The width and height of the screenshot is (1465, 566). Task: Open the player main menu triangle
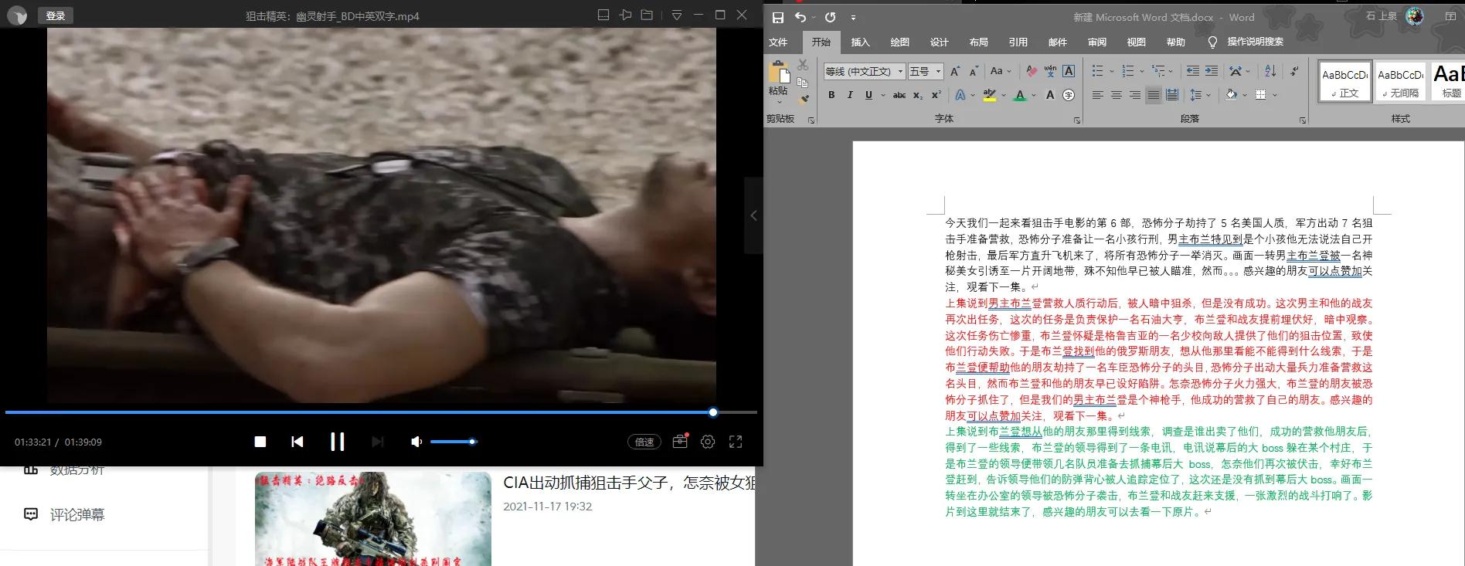pyautogui.click(x=677, y=15)
